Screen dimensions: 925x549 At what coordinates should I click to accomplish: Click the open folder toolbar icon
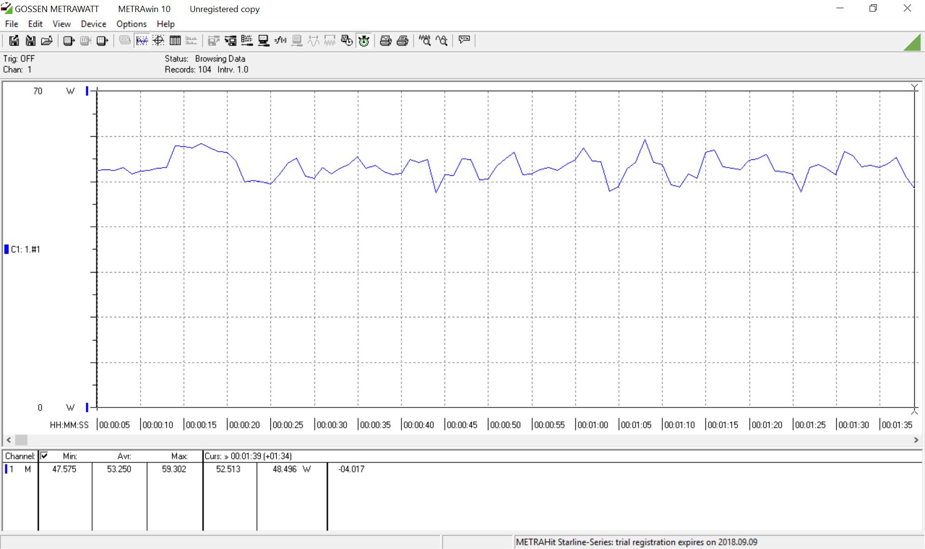click(47, 41)
